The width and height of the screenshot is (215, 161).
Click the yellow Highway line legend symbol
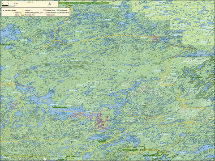[13, 13]
